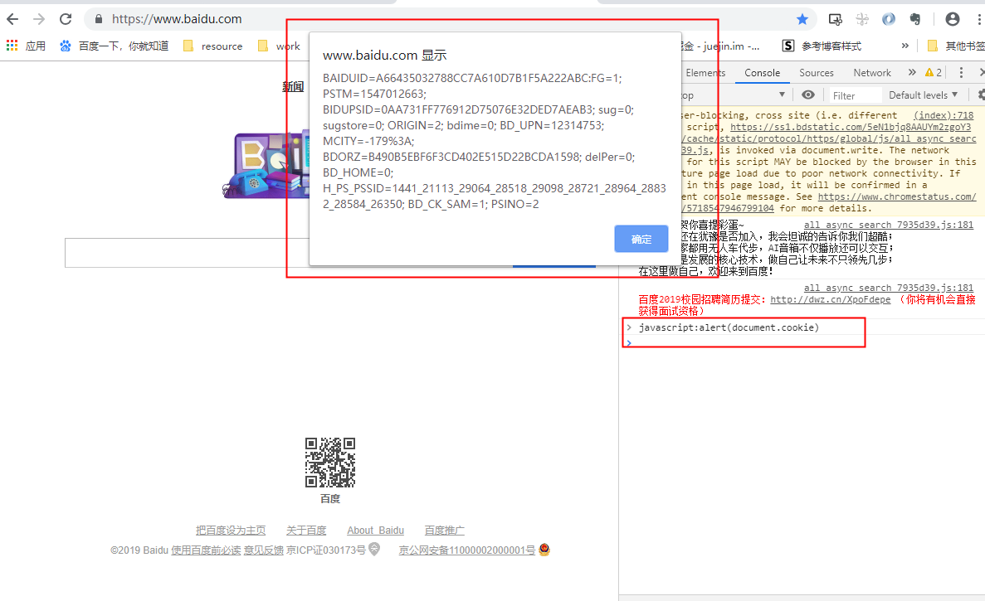
Task: Open the About Baidu link
Action: [375, 531]
